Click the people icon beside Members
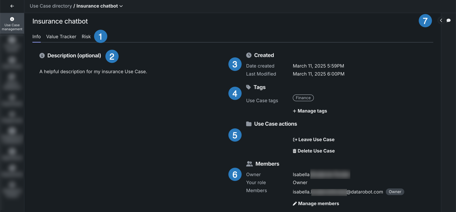The image size is (456, 212). 249,164
